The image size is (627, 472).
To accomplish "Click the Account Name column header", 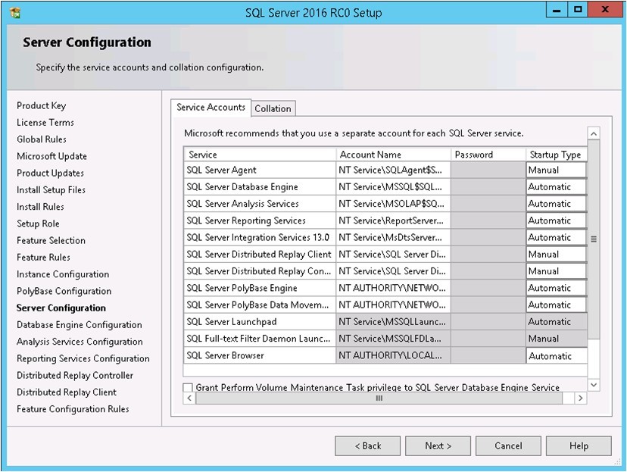I will pyautogui.click(x=393, y=155).
